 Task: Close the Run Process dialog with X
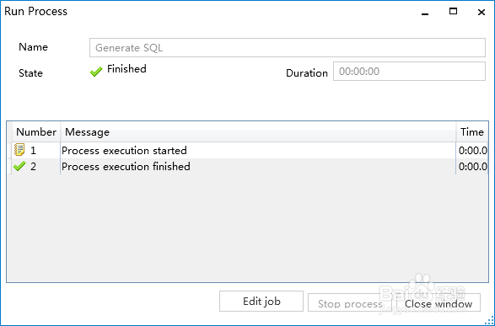click(x=482, y=13)
